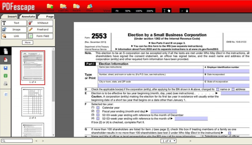Select the text cursor I-beam tool
This screenshot has height=145, width=252.
(164, 11)
